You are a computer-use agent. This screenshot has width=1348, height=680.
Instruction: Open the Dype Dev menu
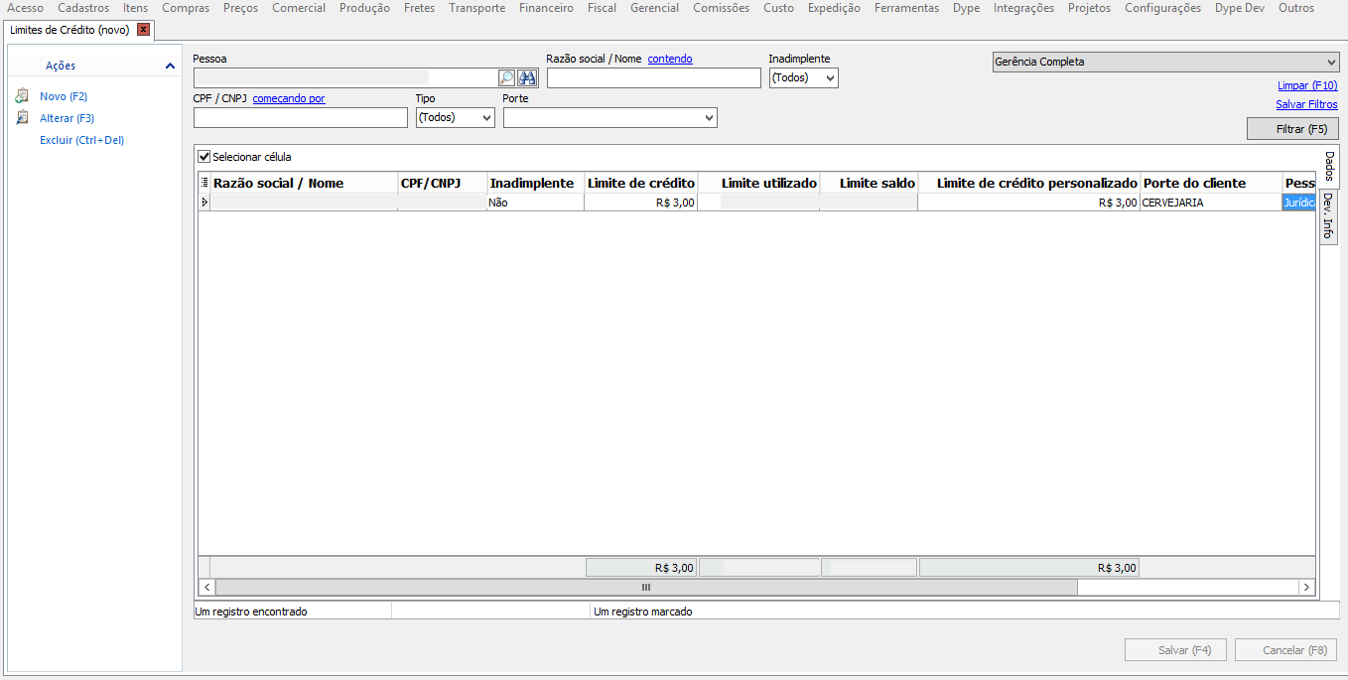pos(1240,8)
